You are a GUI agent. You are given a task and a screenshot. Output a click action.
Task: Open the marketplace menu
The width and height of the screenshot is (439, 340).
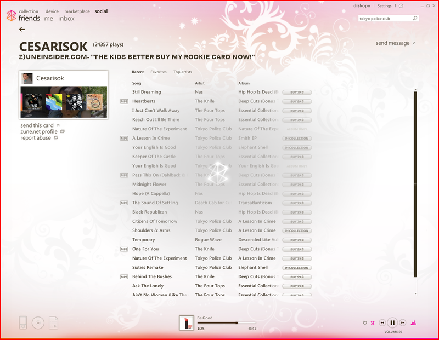tap(77, 11)
